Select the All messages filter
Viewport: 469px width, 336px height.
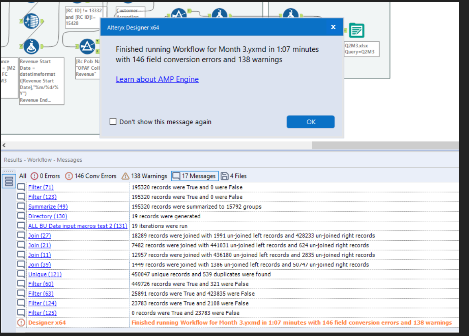tap(22, 176)
